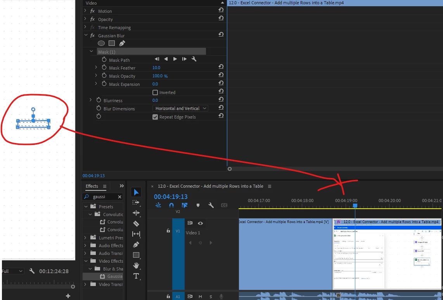
Task: Select the Pen tool in Tools panel
Action: pyautogui.click(x=136, y=244)
